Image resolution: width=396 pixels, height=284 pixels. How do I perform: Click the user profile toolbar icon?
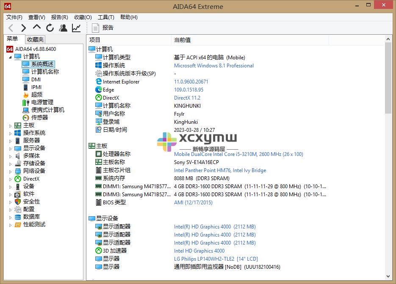(x=63, y=28)
